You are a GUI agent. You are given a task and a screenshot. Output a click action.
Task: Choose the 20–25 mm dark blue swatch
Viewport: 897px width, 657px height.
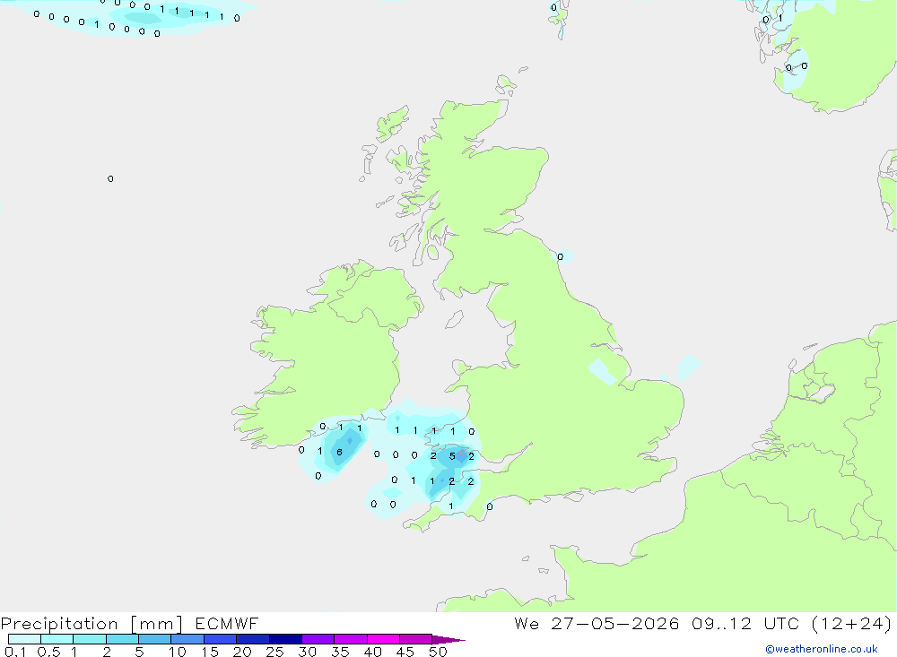[x=253, y=639]
